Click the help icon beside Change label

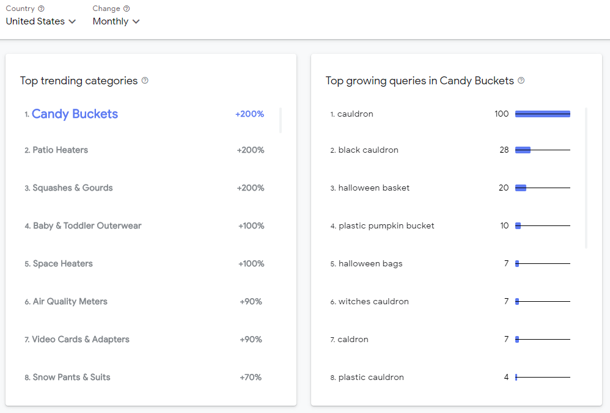click(127, 9)
